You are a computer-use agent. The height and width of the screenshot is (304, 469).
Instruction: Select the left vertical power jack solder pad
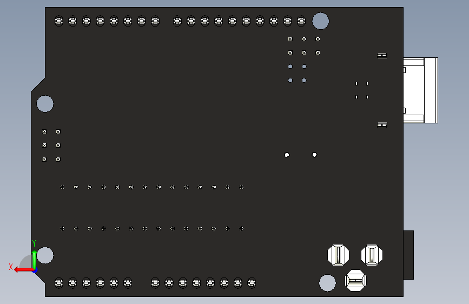tap(338, 255)
